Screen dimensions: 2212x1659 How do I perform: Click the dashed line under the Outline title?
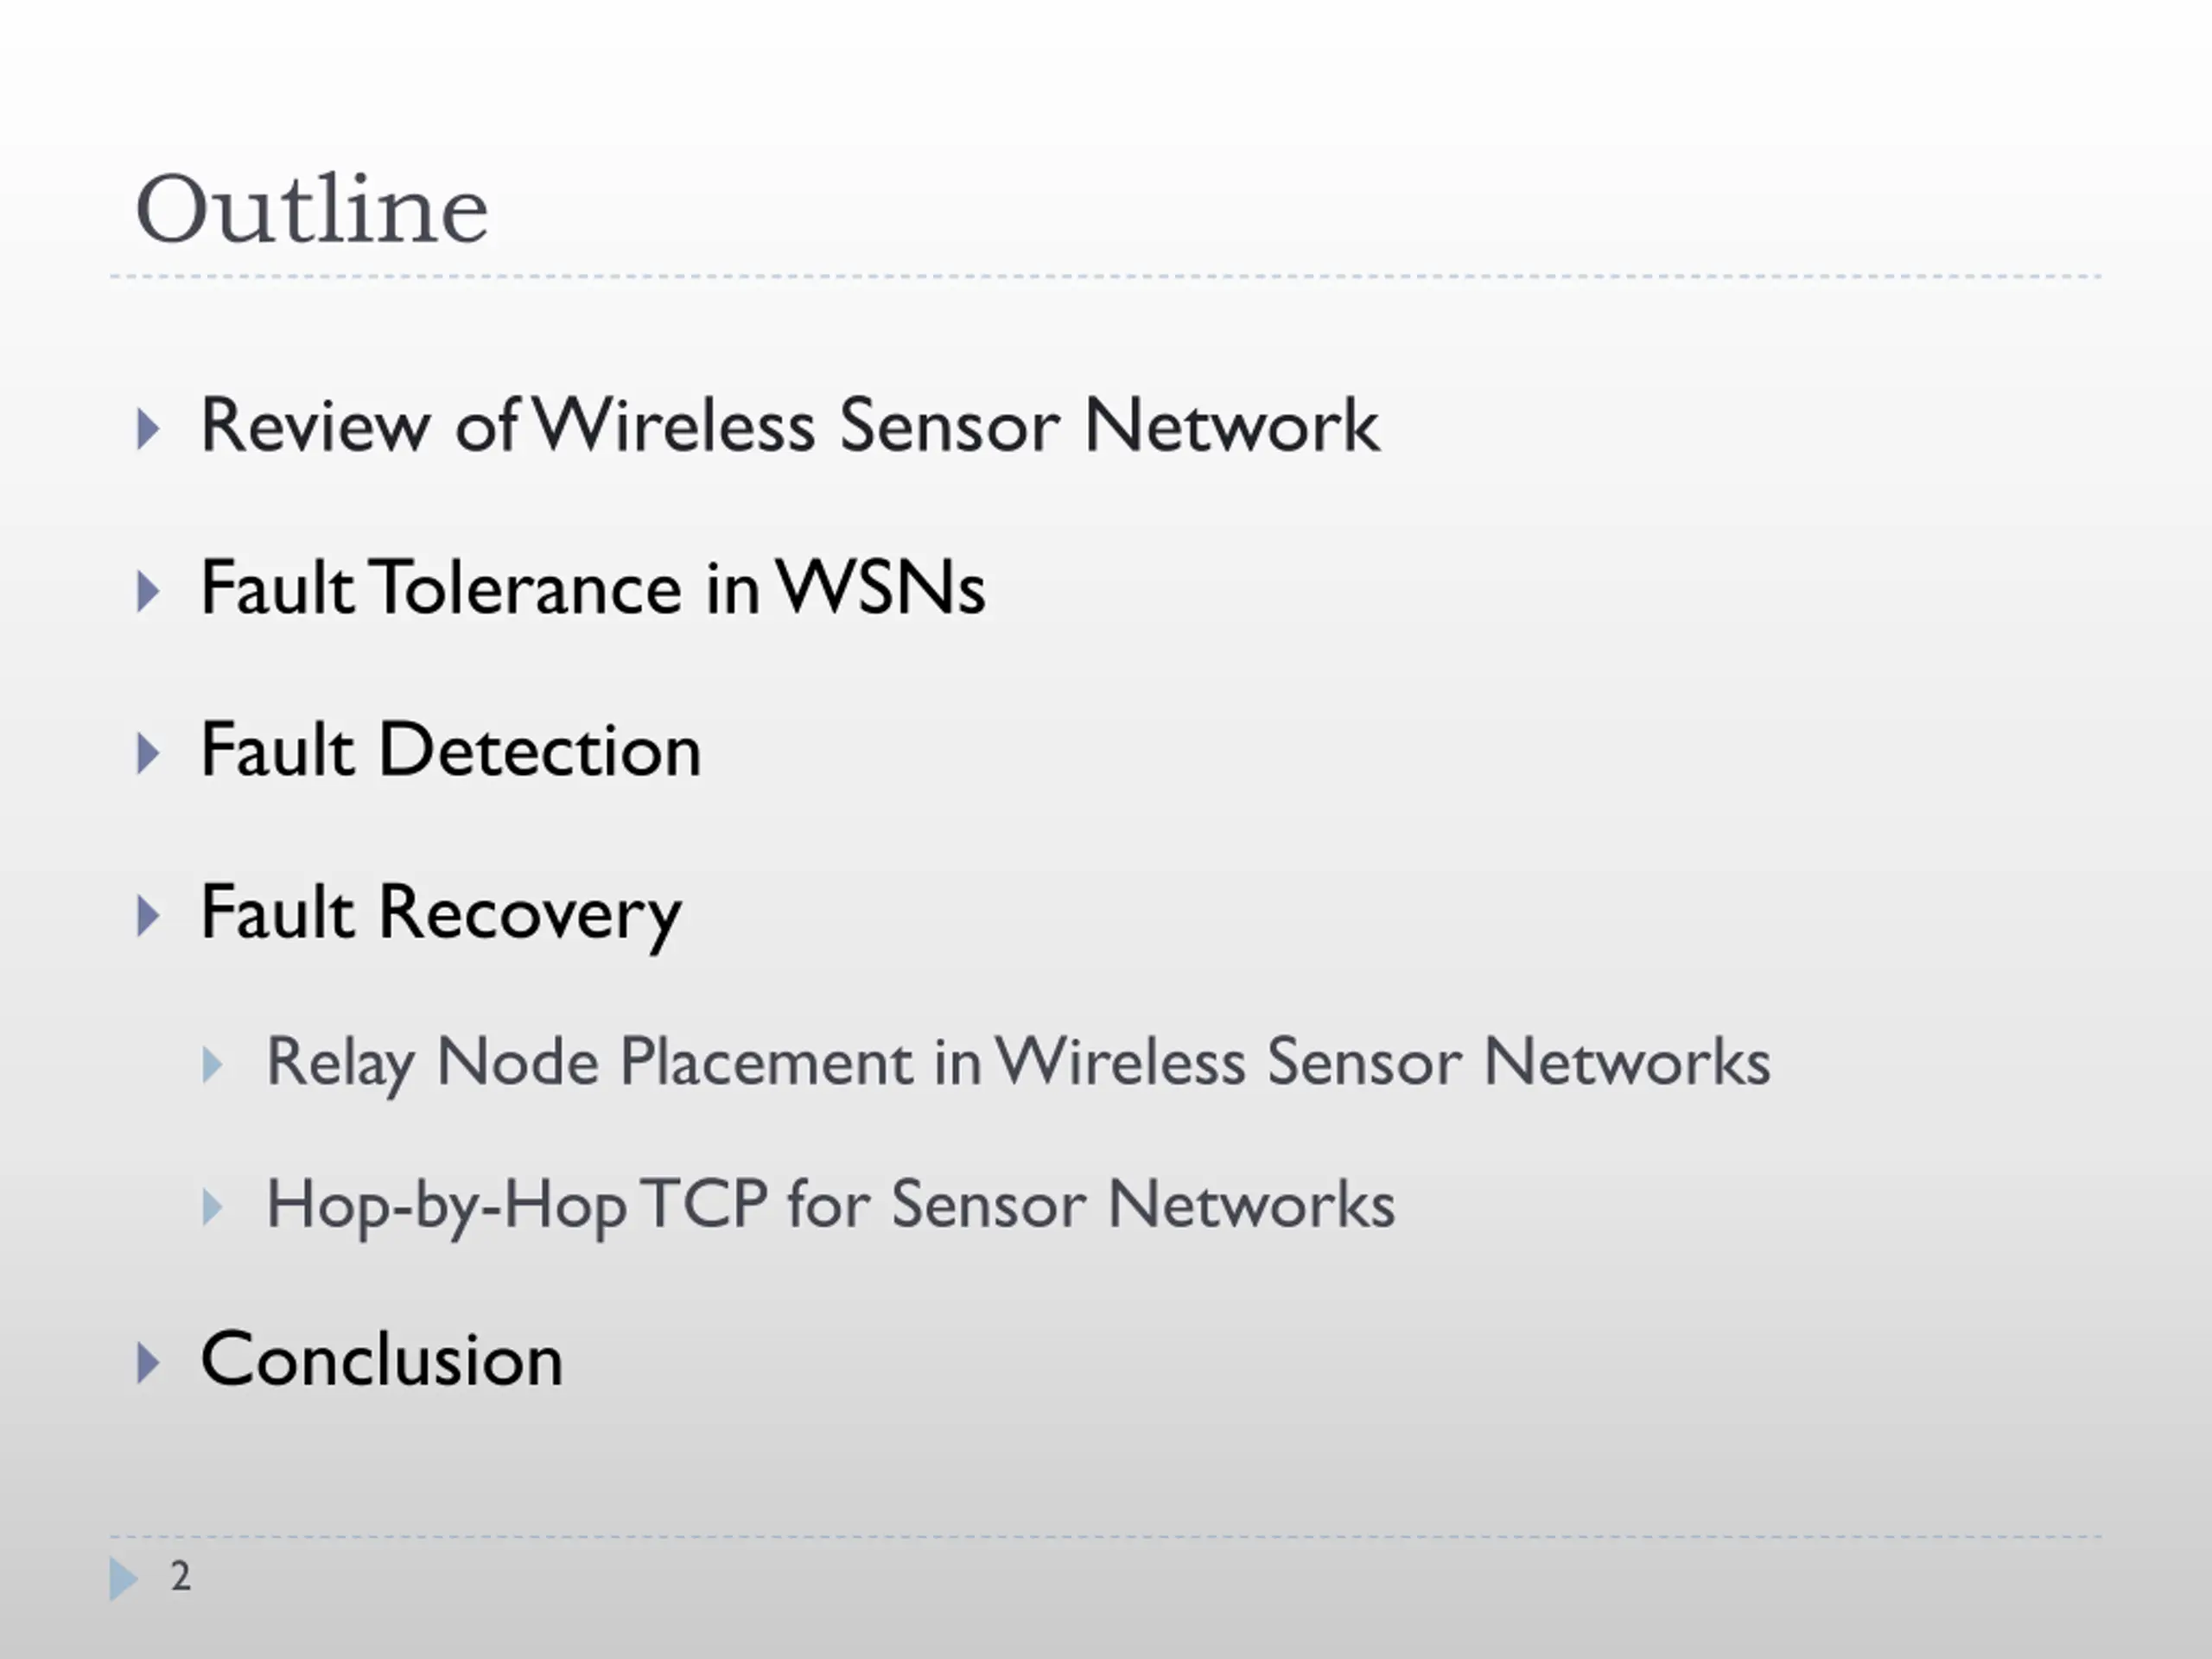click(1105, 276)
